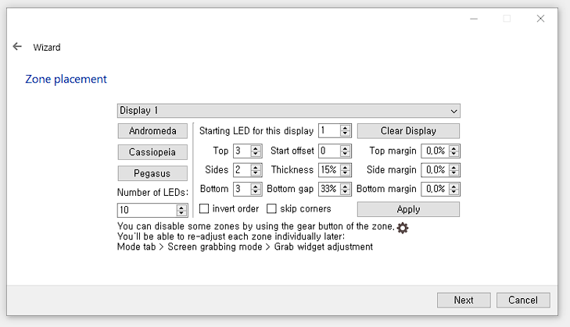The height and width of the screenshot is (327, 570).
Task: Decrease the Bottom LED count
Action: [256, 192]
